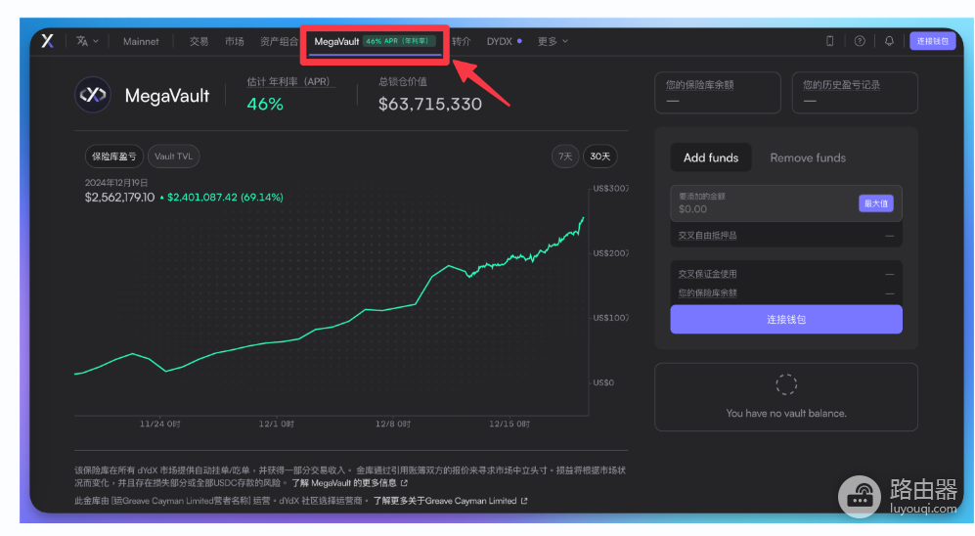Open the 市场 markets tab

point(235,42)
